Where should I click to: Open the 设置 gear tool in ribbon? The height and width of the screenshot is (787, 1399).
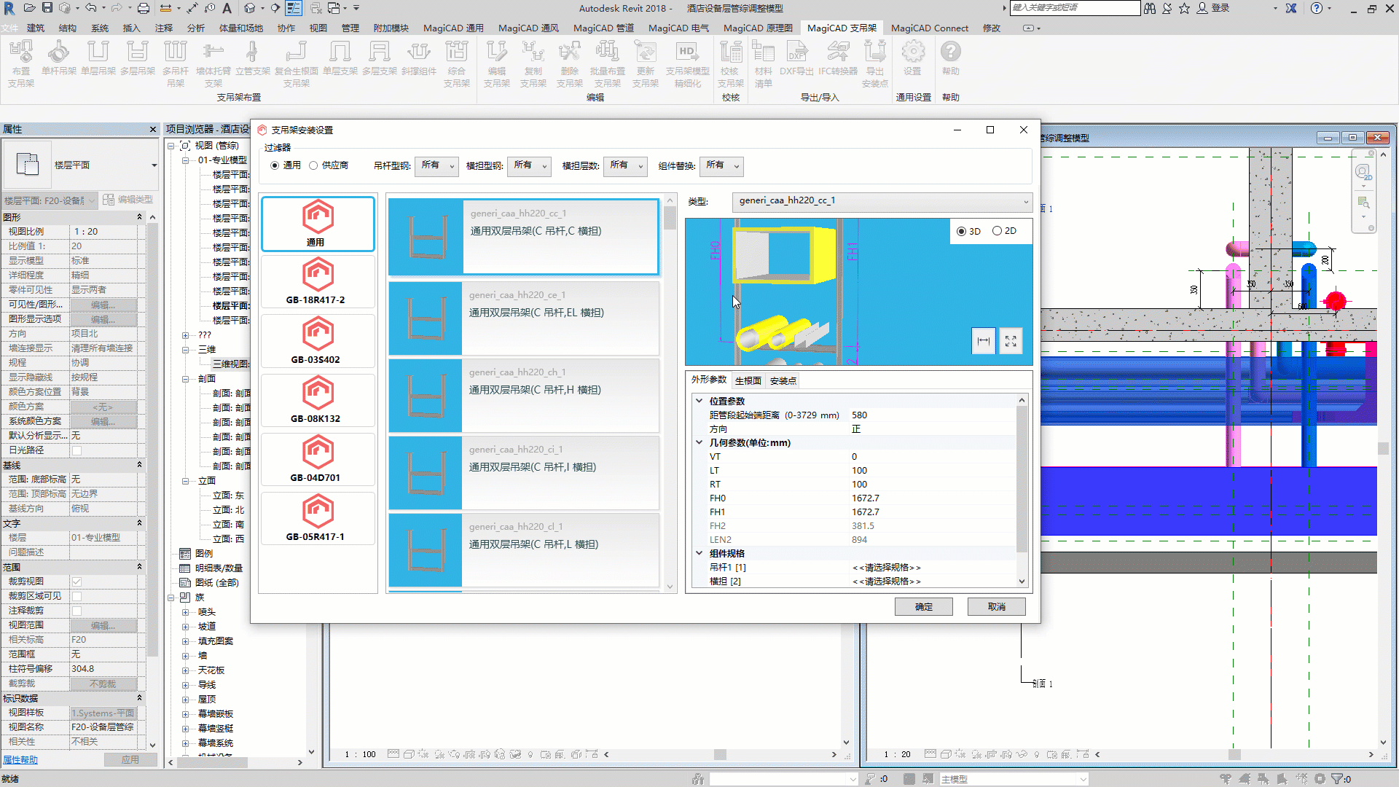click(913, 58)
